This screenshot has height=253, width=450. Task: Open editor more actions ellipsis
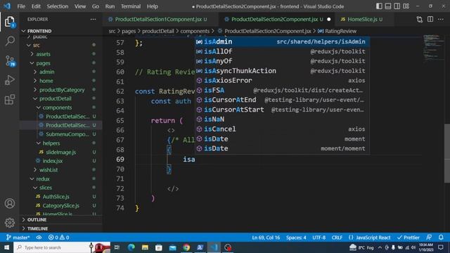pos(441,19)
